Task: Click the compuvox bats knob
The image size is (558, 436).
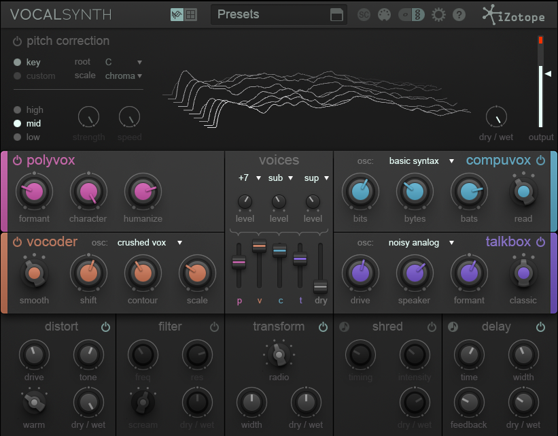Action: pos(470,192)
